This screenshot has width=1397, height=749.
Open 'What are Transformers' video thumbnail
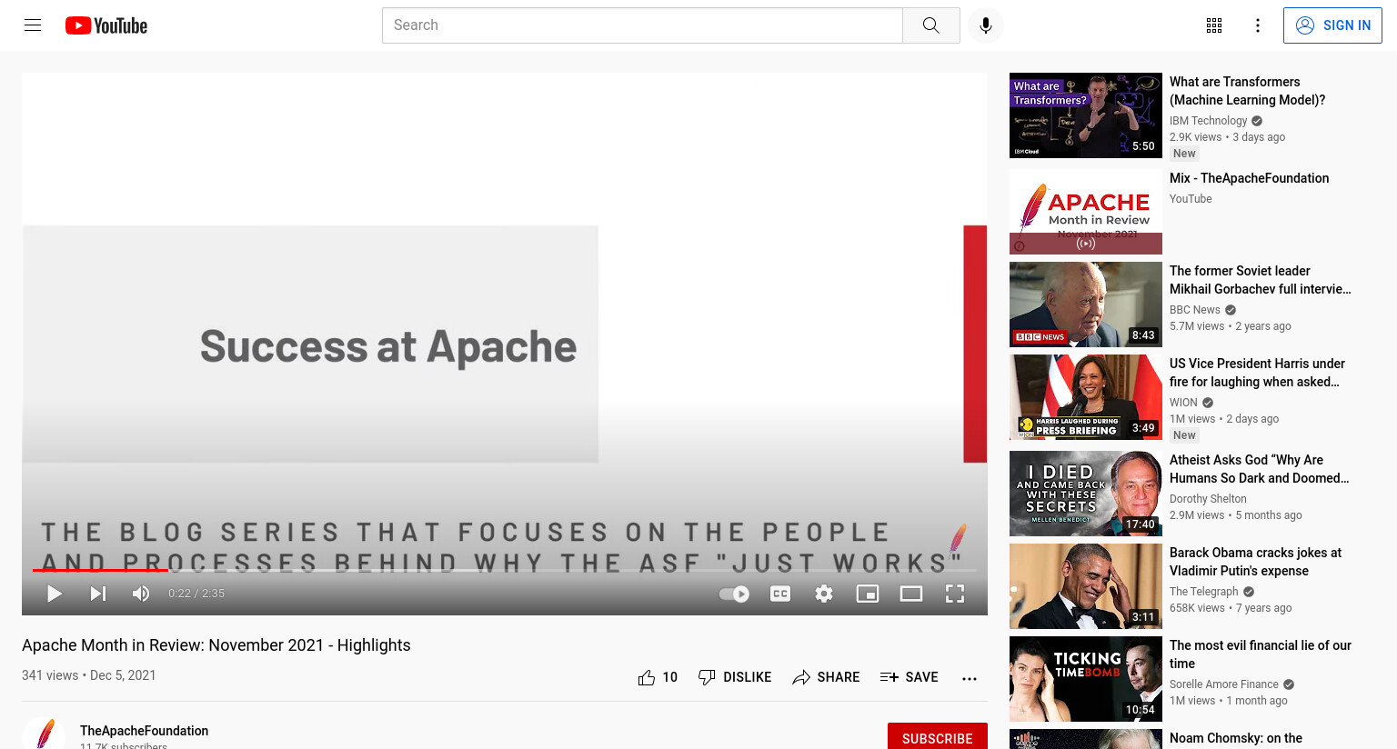(1086, 115)
